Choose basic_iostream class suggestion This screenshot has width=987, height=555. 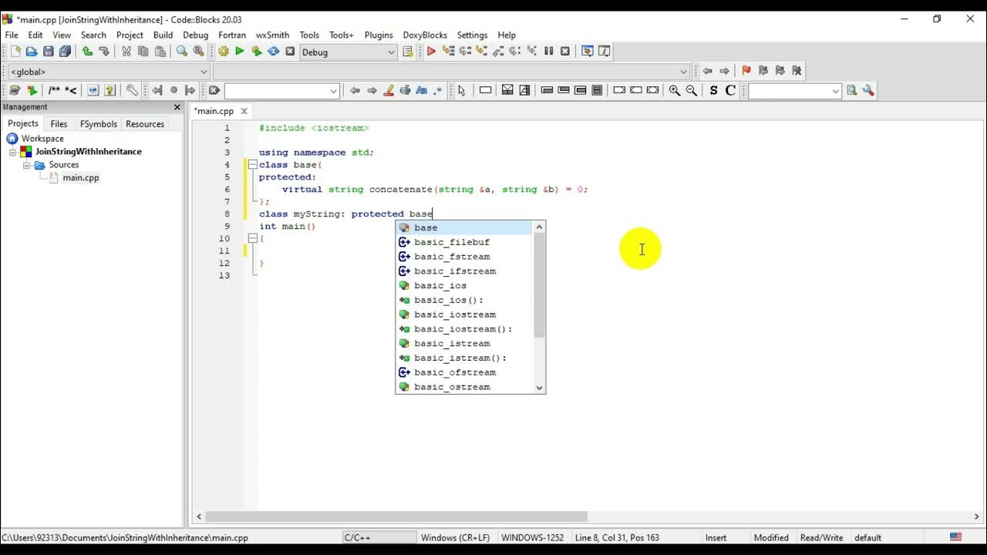[464, 314]
